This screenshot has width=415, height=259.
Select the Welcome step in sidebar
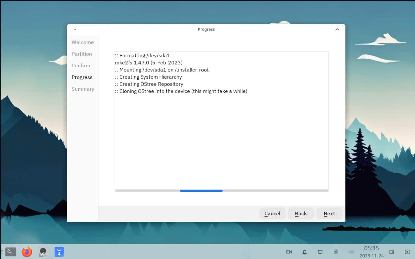coord(83,42)
